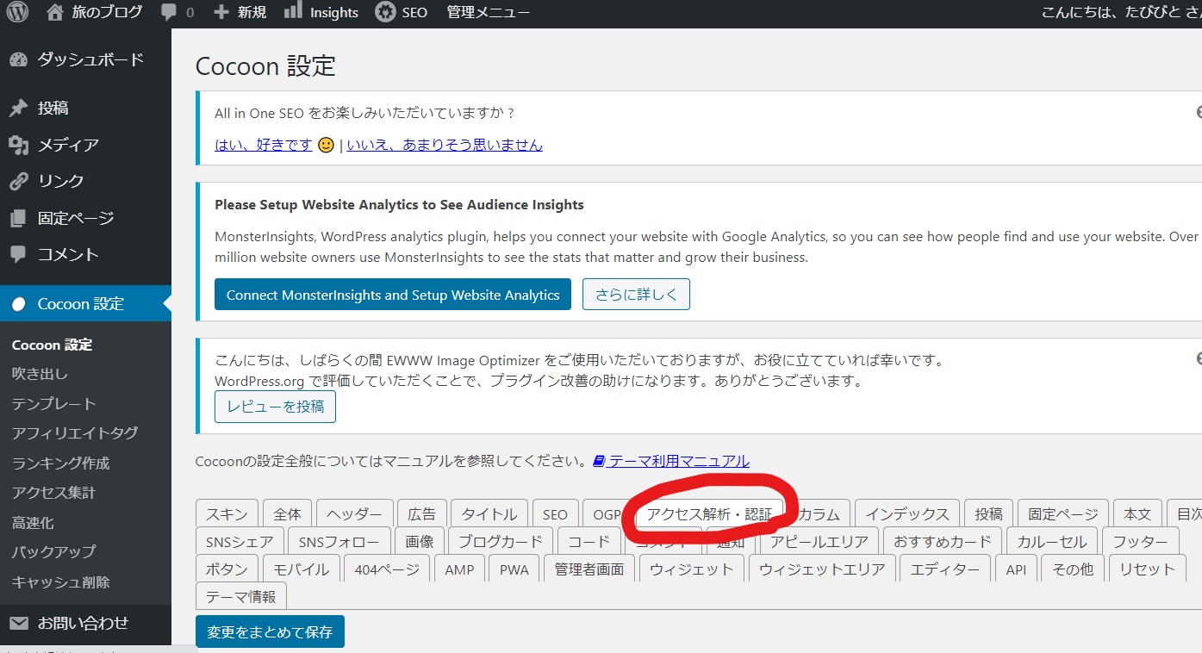Screen dimensions: 1202x653
Task: Click いいえ、あまりそう思いません link
Action: tap(445, 145)
